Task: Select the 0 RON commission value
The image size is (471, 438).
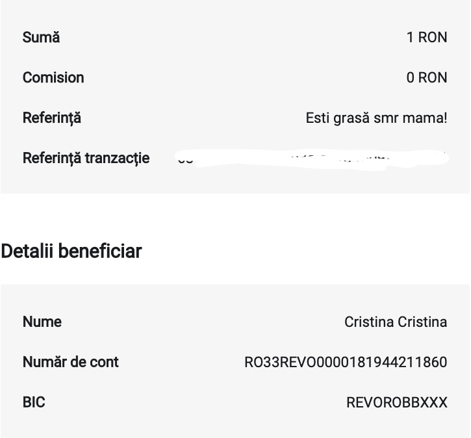Action: [x=427, y=77]
